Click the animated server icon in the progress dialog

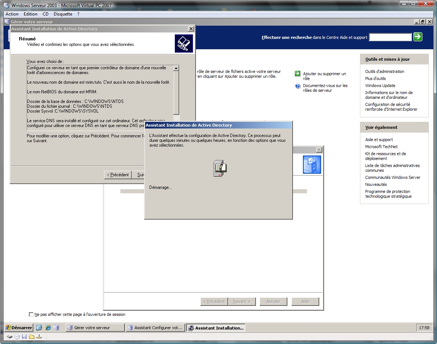pyautogui.click(x=220, y=168)
